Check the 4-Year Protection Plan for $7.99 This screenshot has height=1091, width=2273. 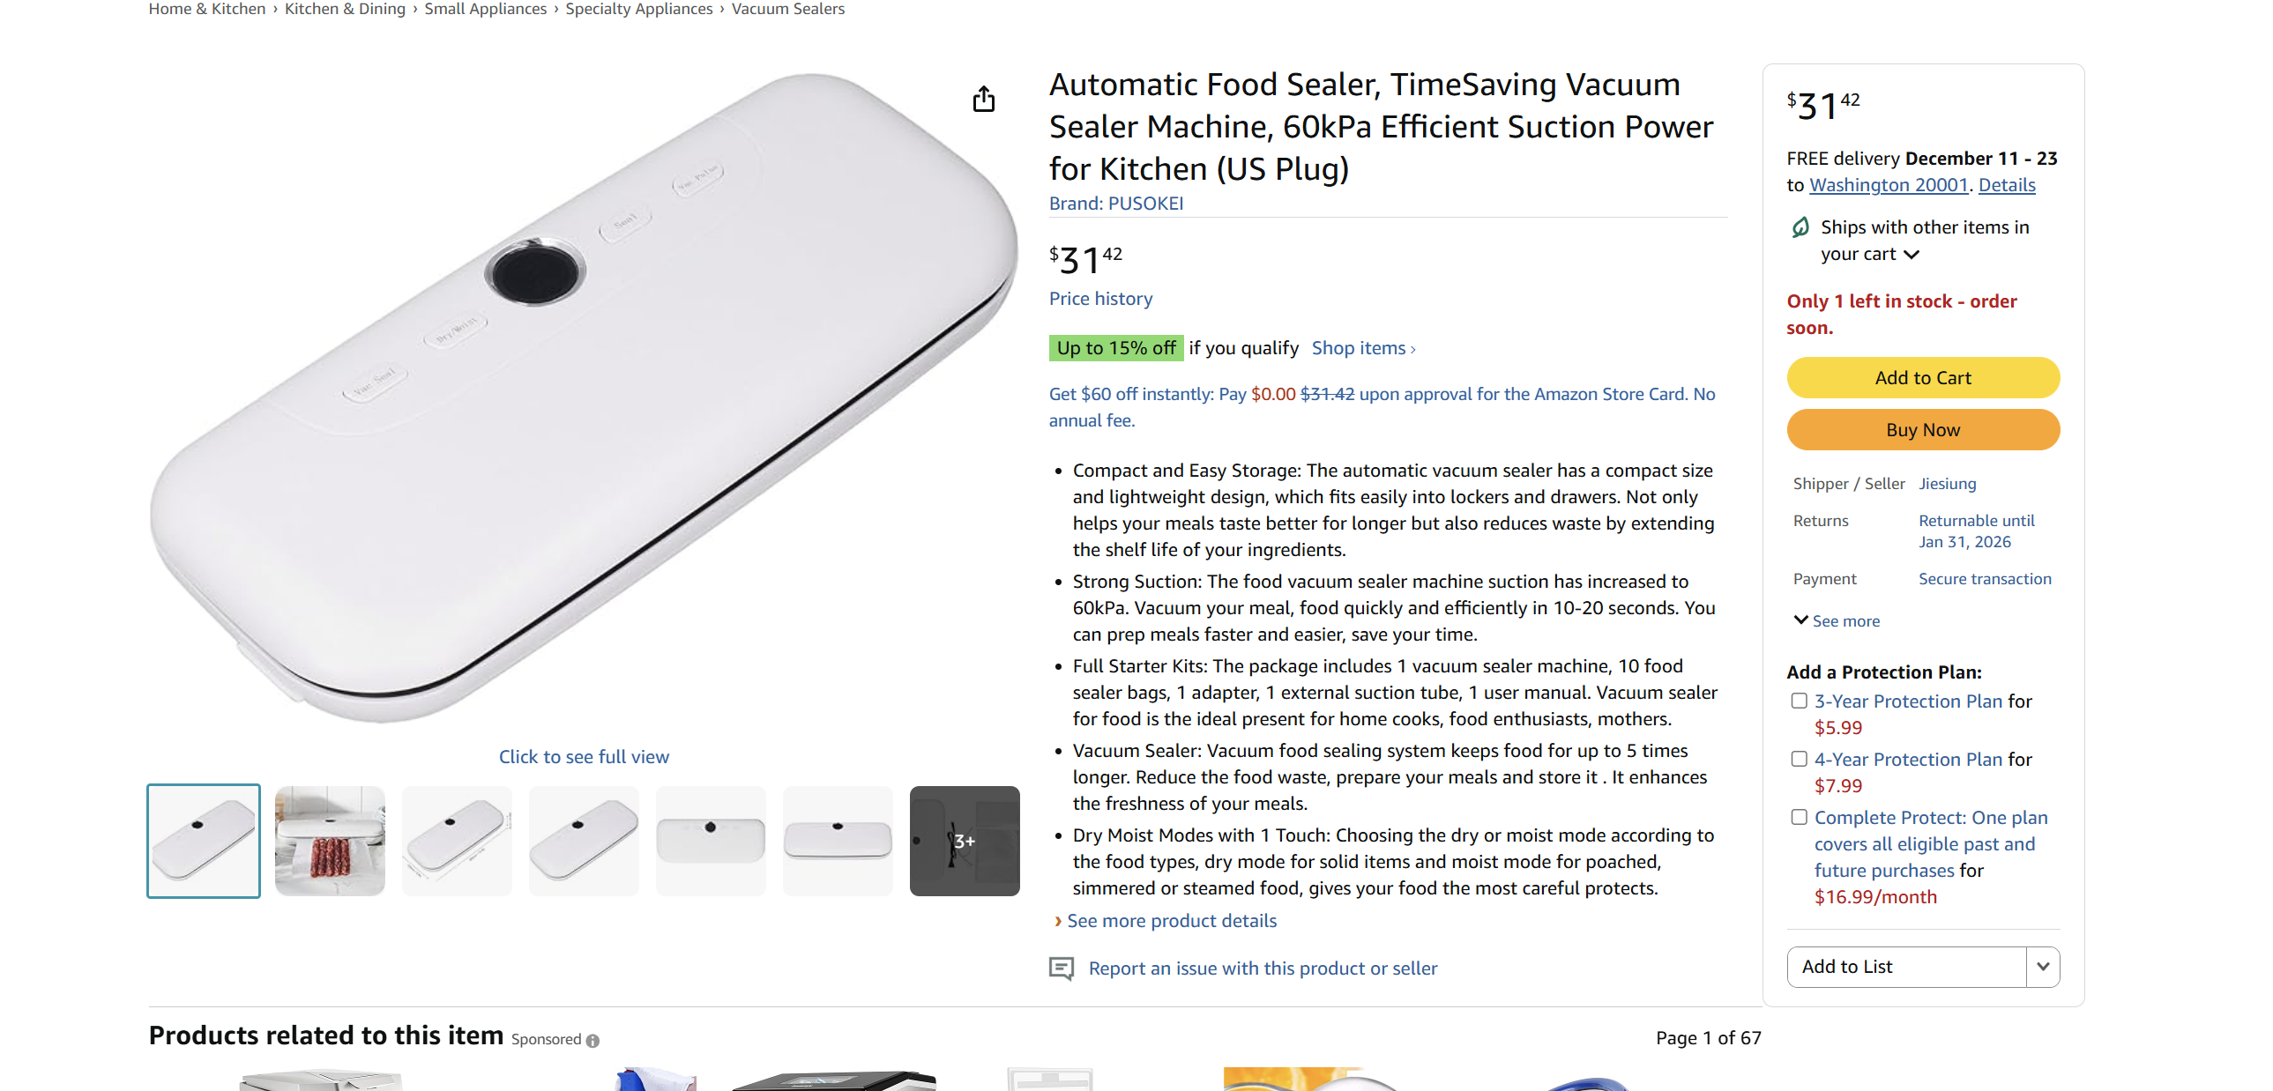[1800, 759]
